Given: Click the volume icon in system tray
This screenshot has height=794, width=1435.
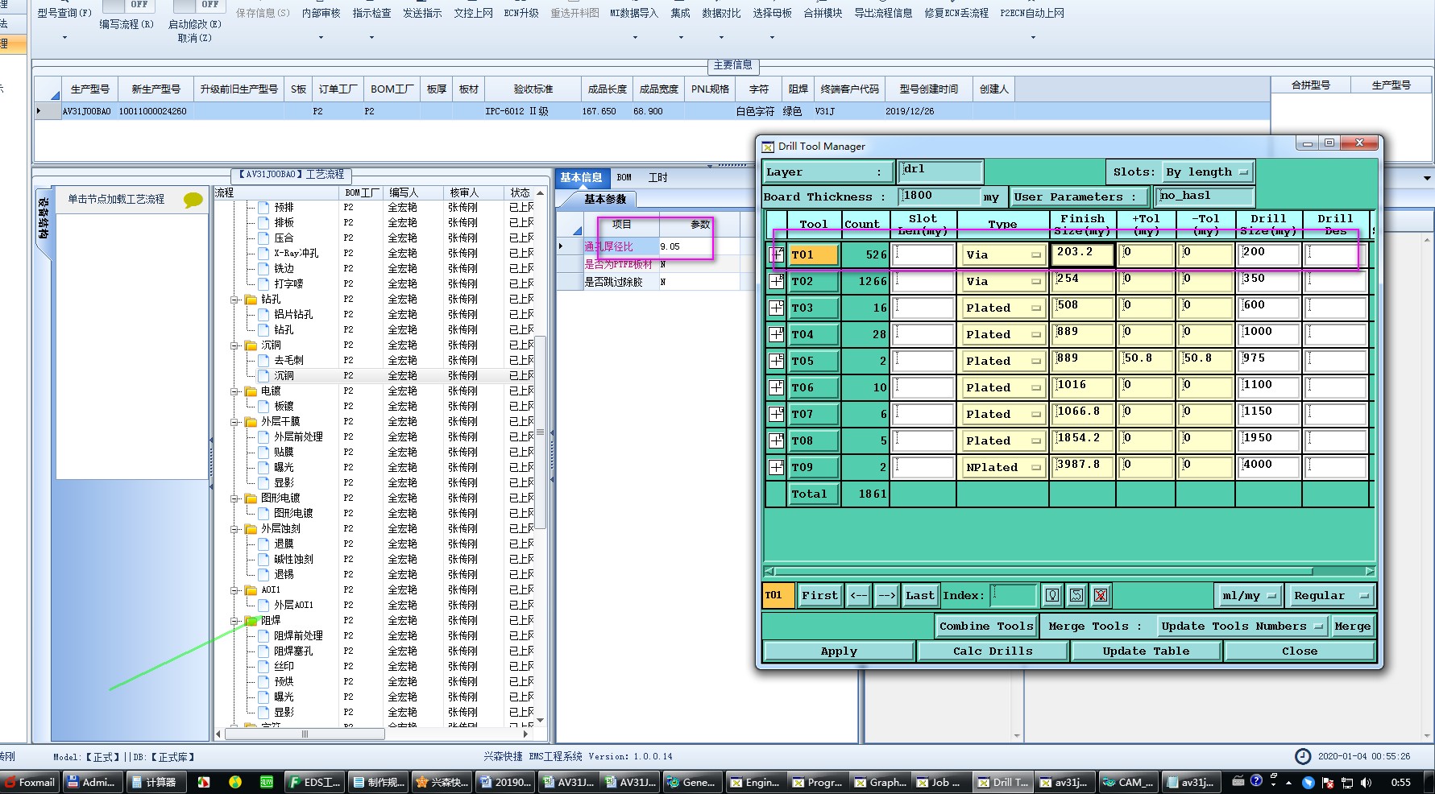Looking at the screenshot, I should tap(1366, 782).
